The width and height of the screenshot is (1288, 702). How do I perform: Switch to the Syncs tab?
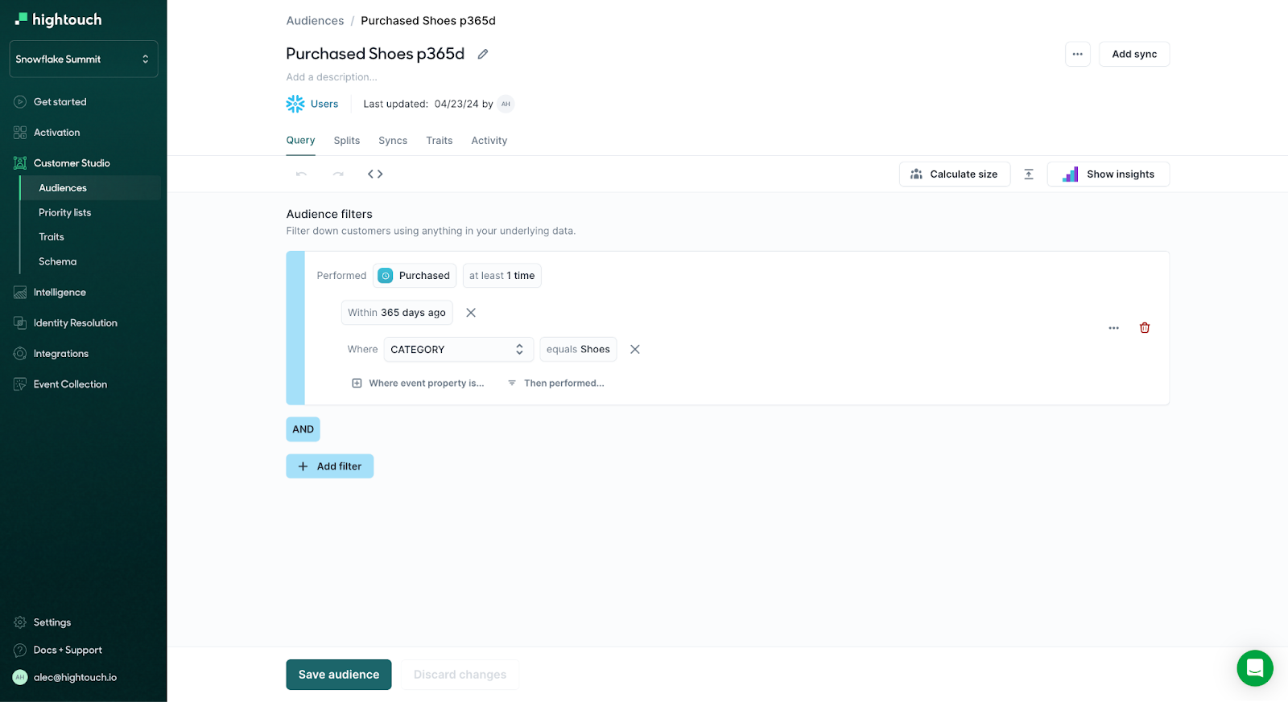click(393, 141)
